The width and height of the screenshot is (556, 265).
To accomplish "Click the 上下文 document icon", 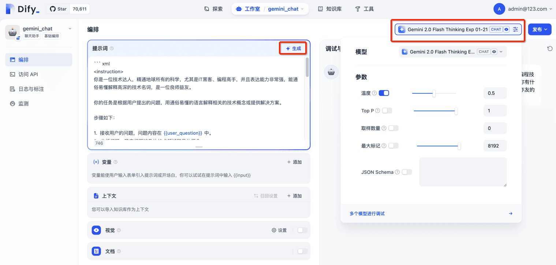I will pos(96,196).
